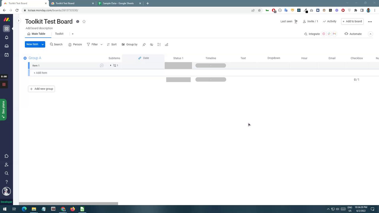
Task: Add a new board view with plus
Action: pyautogui.click(x=73, y=34)
